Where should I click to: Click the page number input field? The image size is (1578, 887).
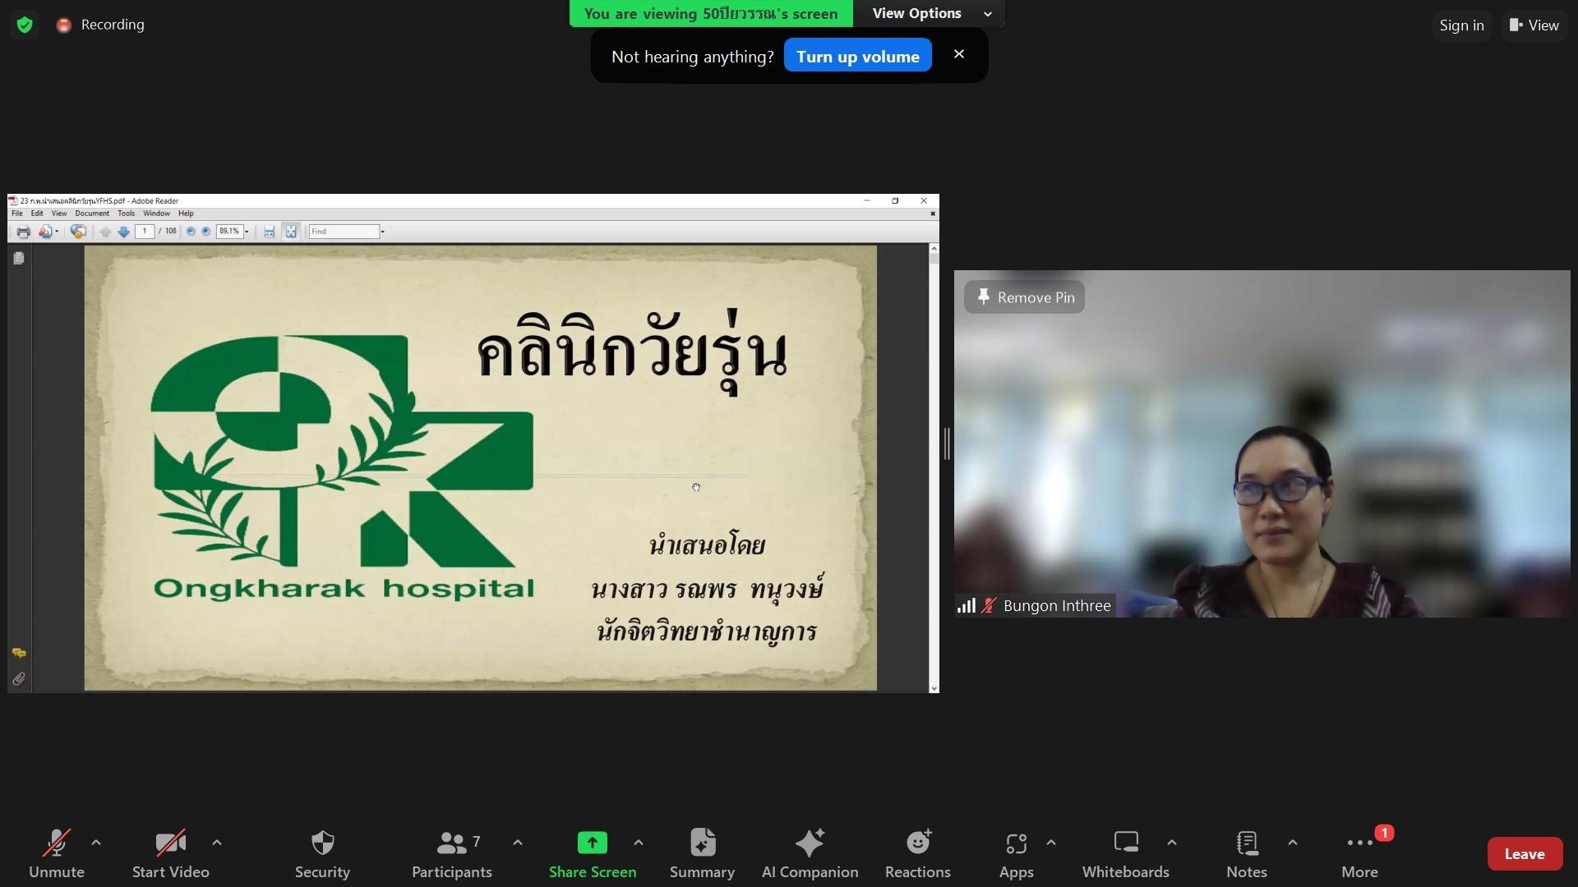coord(145,232)
